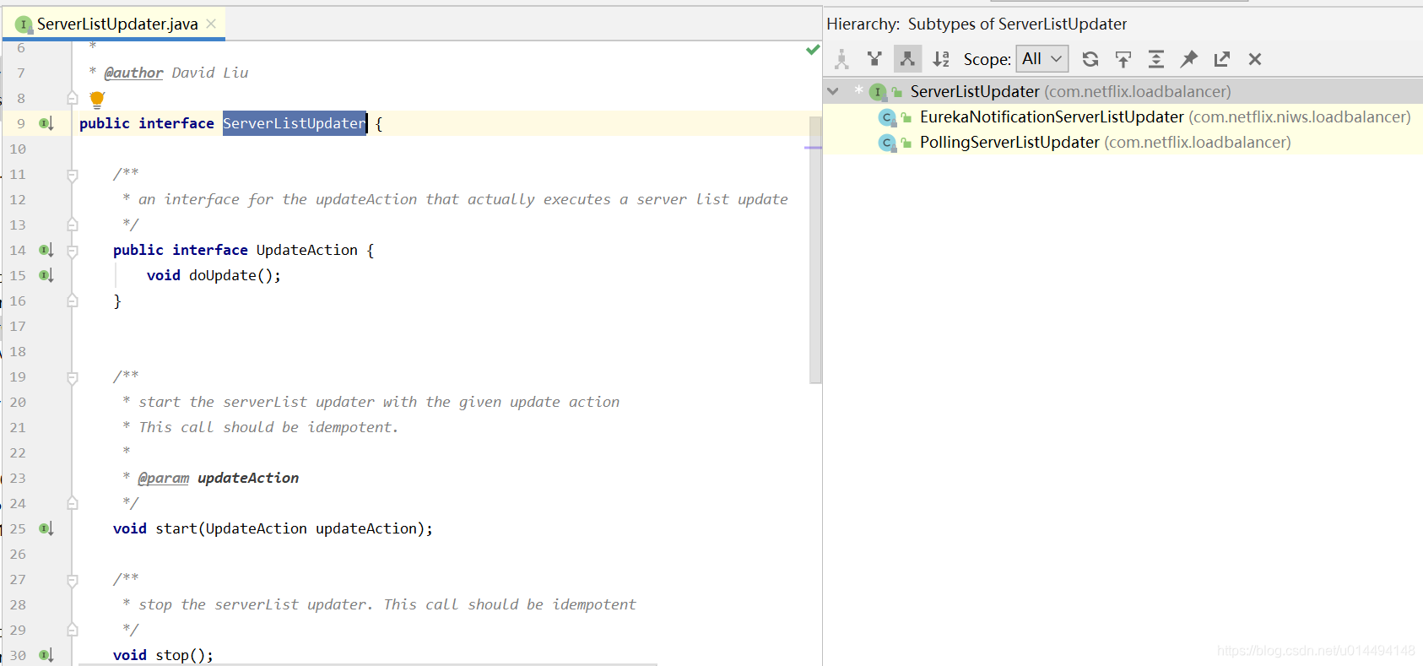Click the intention lightbulb on line 8

point(97,99)
